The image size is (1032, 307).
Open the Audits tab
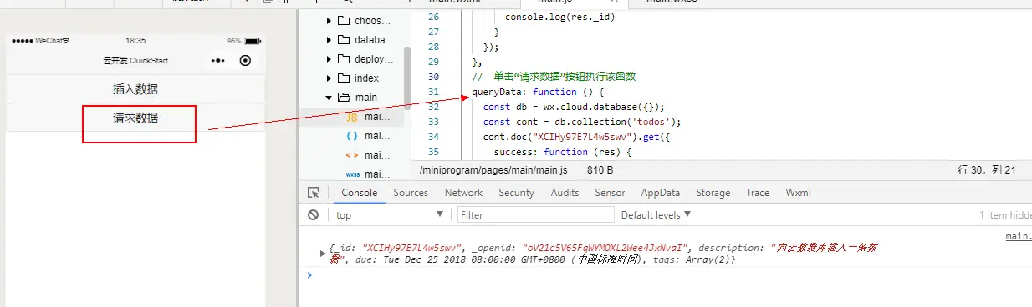(x=565, y=193)
